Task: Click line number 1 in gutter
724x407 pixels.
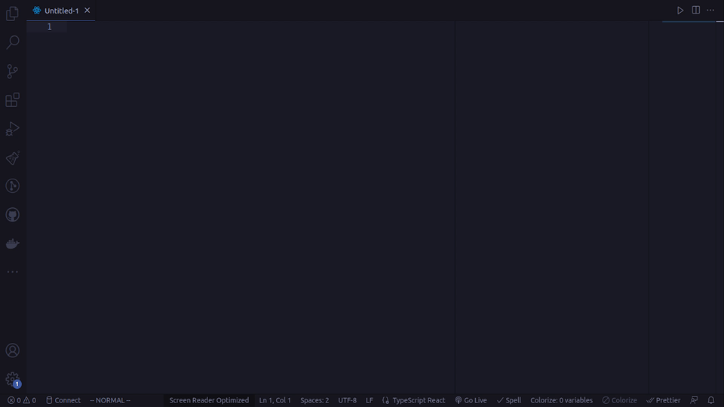Action: tap(50, 27)
